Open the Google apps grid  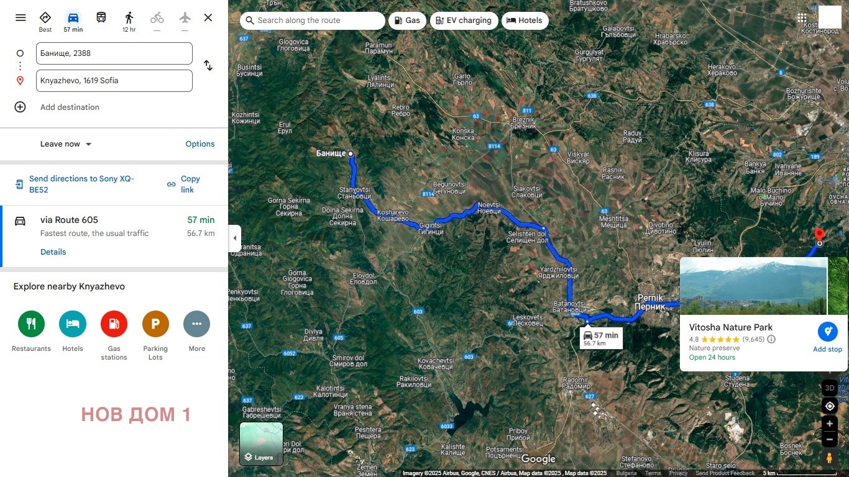pos(802,18)
